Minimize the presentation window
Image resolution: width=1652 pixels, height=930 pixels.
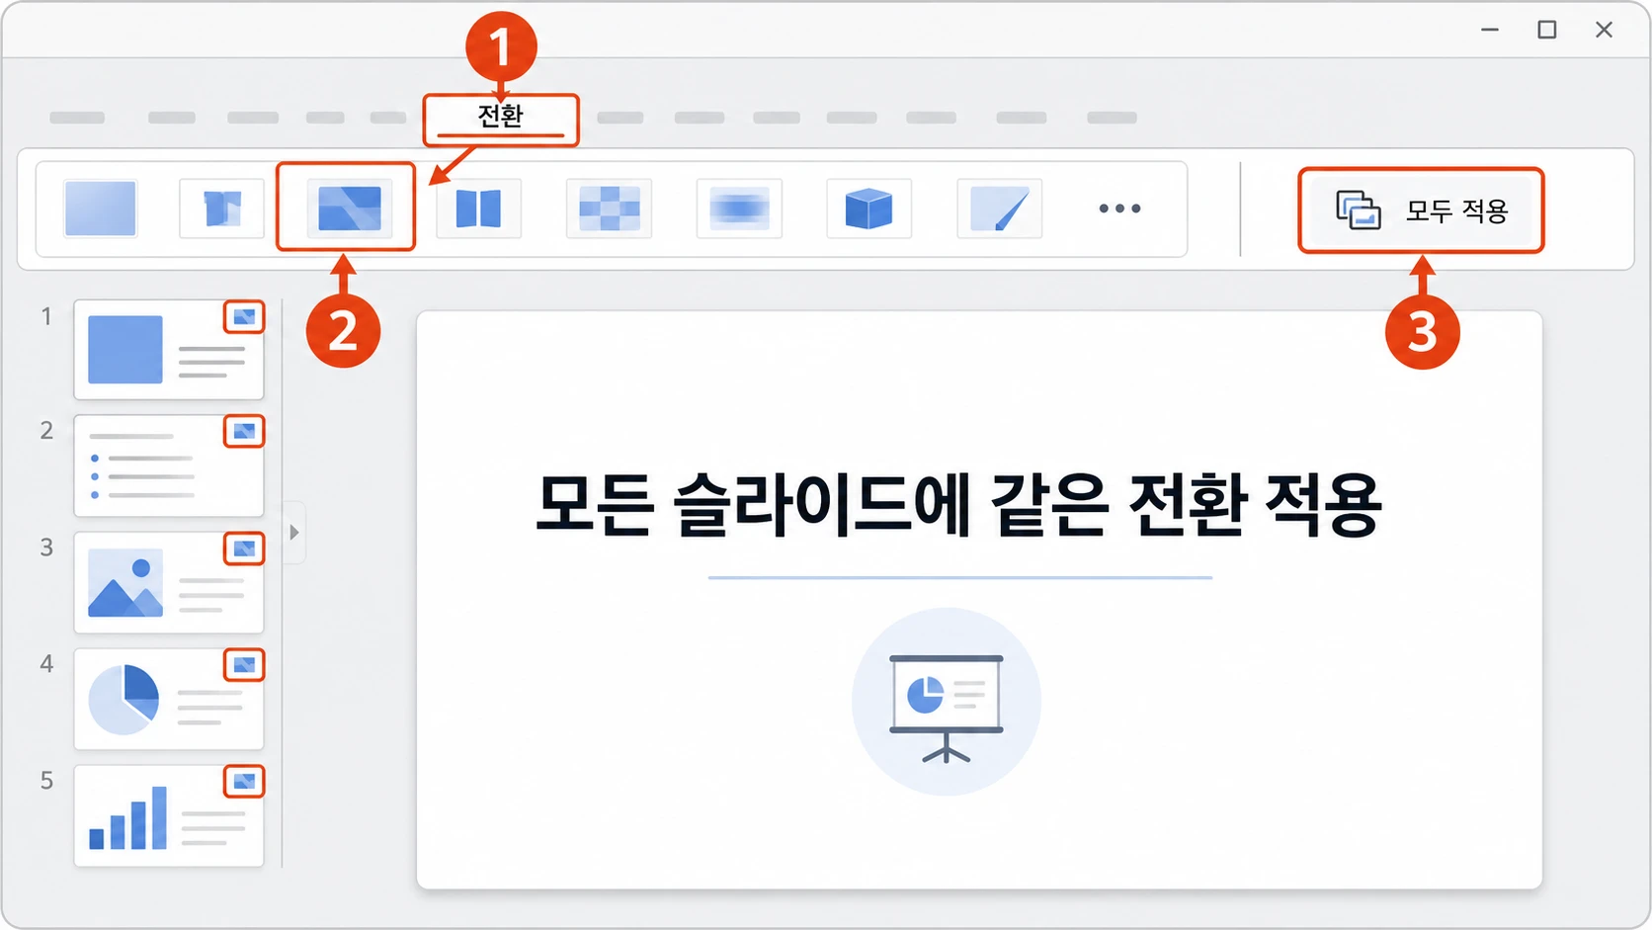point(1490,30)
